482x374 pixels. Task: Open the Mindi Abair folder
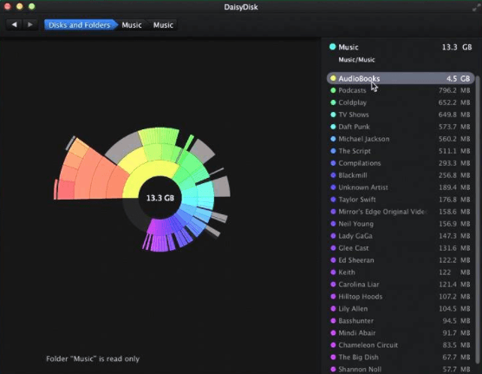click(401, 332)
